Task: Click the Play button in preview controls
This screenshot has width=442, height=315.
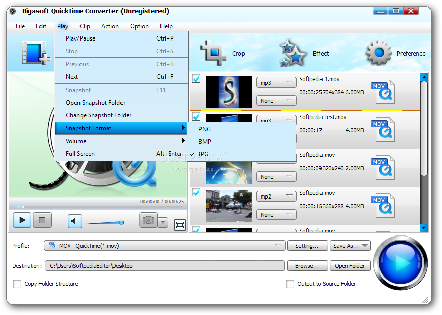Action: (22, 220)
